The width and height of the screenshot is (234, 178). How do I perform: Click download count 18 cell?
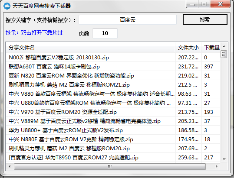click(x=207, y=139)
